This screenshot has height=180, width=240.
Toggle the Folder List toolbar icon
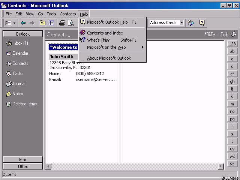(x=51, y=23)
